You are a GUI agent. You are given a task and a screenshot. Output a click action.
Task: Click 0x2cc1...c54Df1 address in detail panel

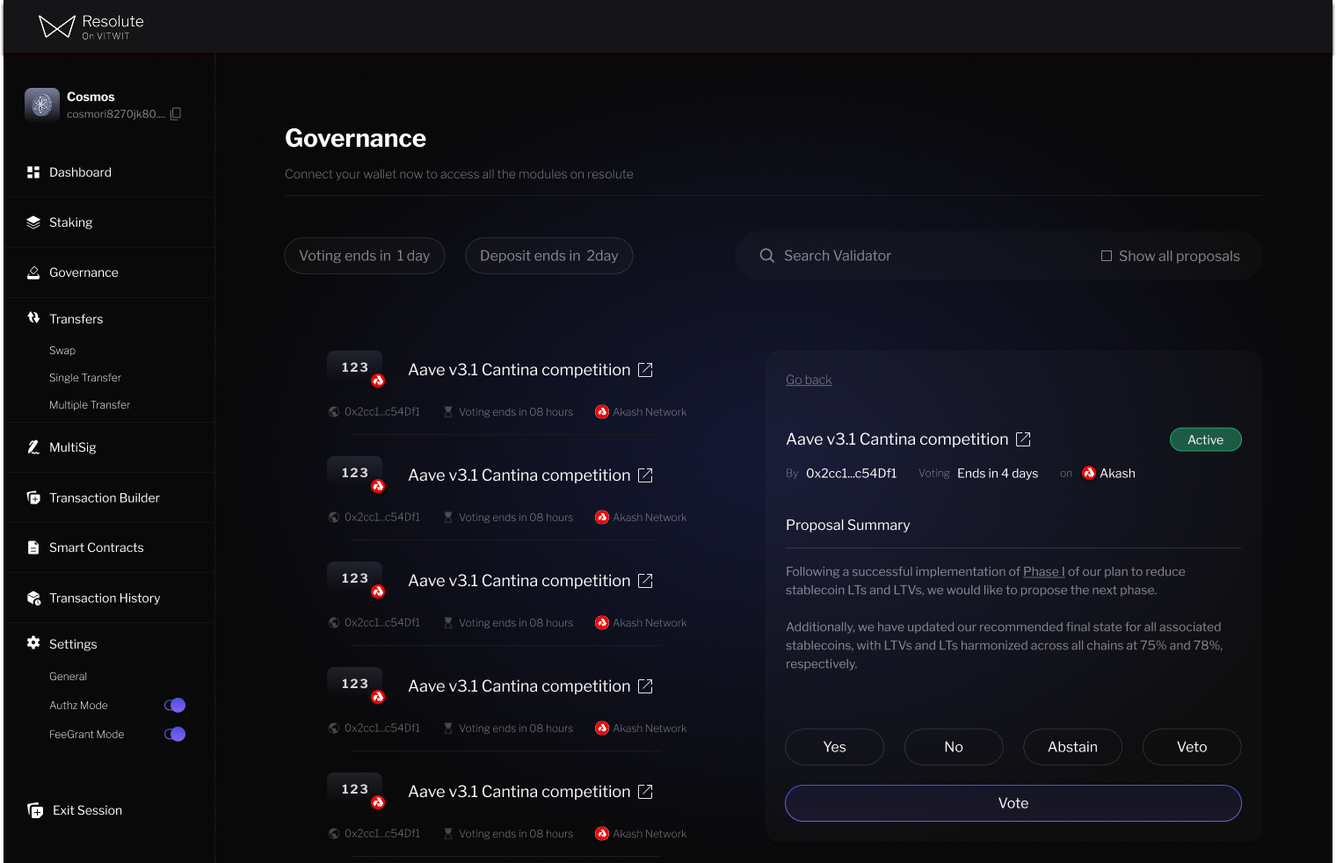pos(852,473)
